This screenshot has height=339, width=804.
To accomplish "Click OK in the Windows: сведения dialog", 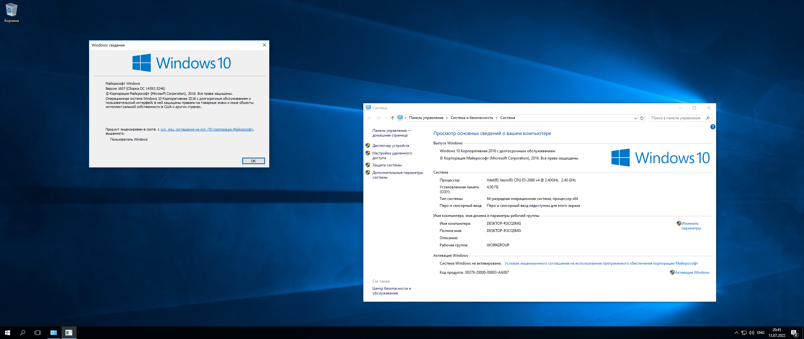I will [253, 161].
